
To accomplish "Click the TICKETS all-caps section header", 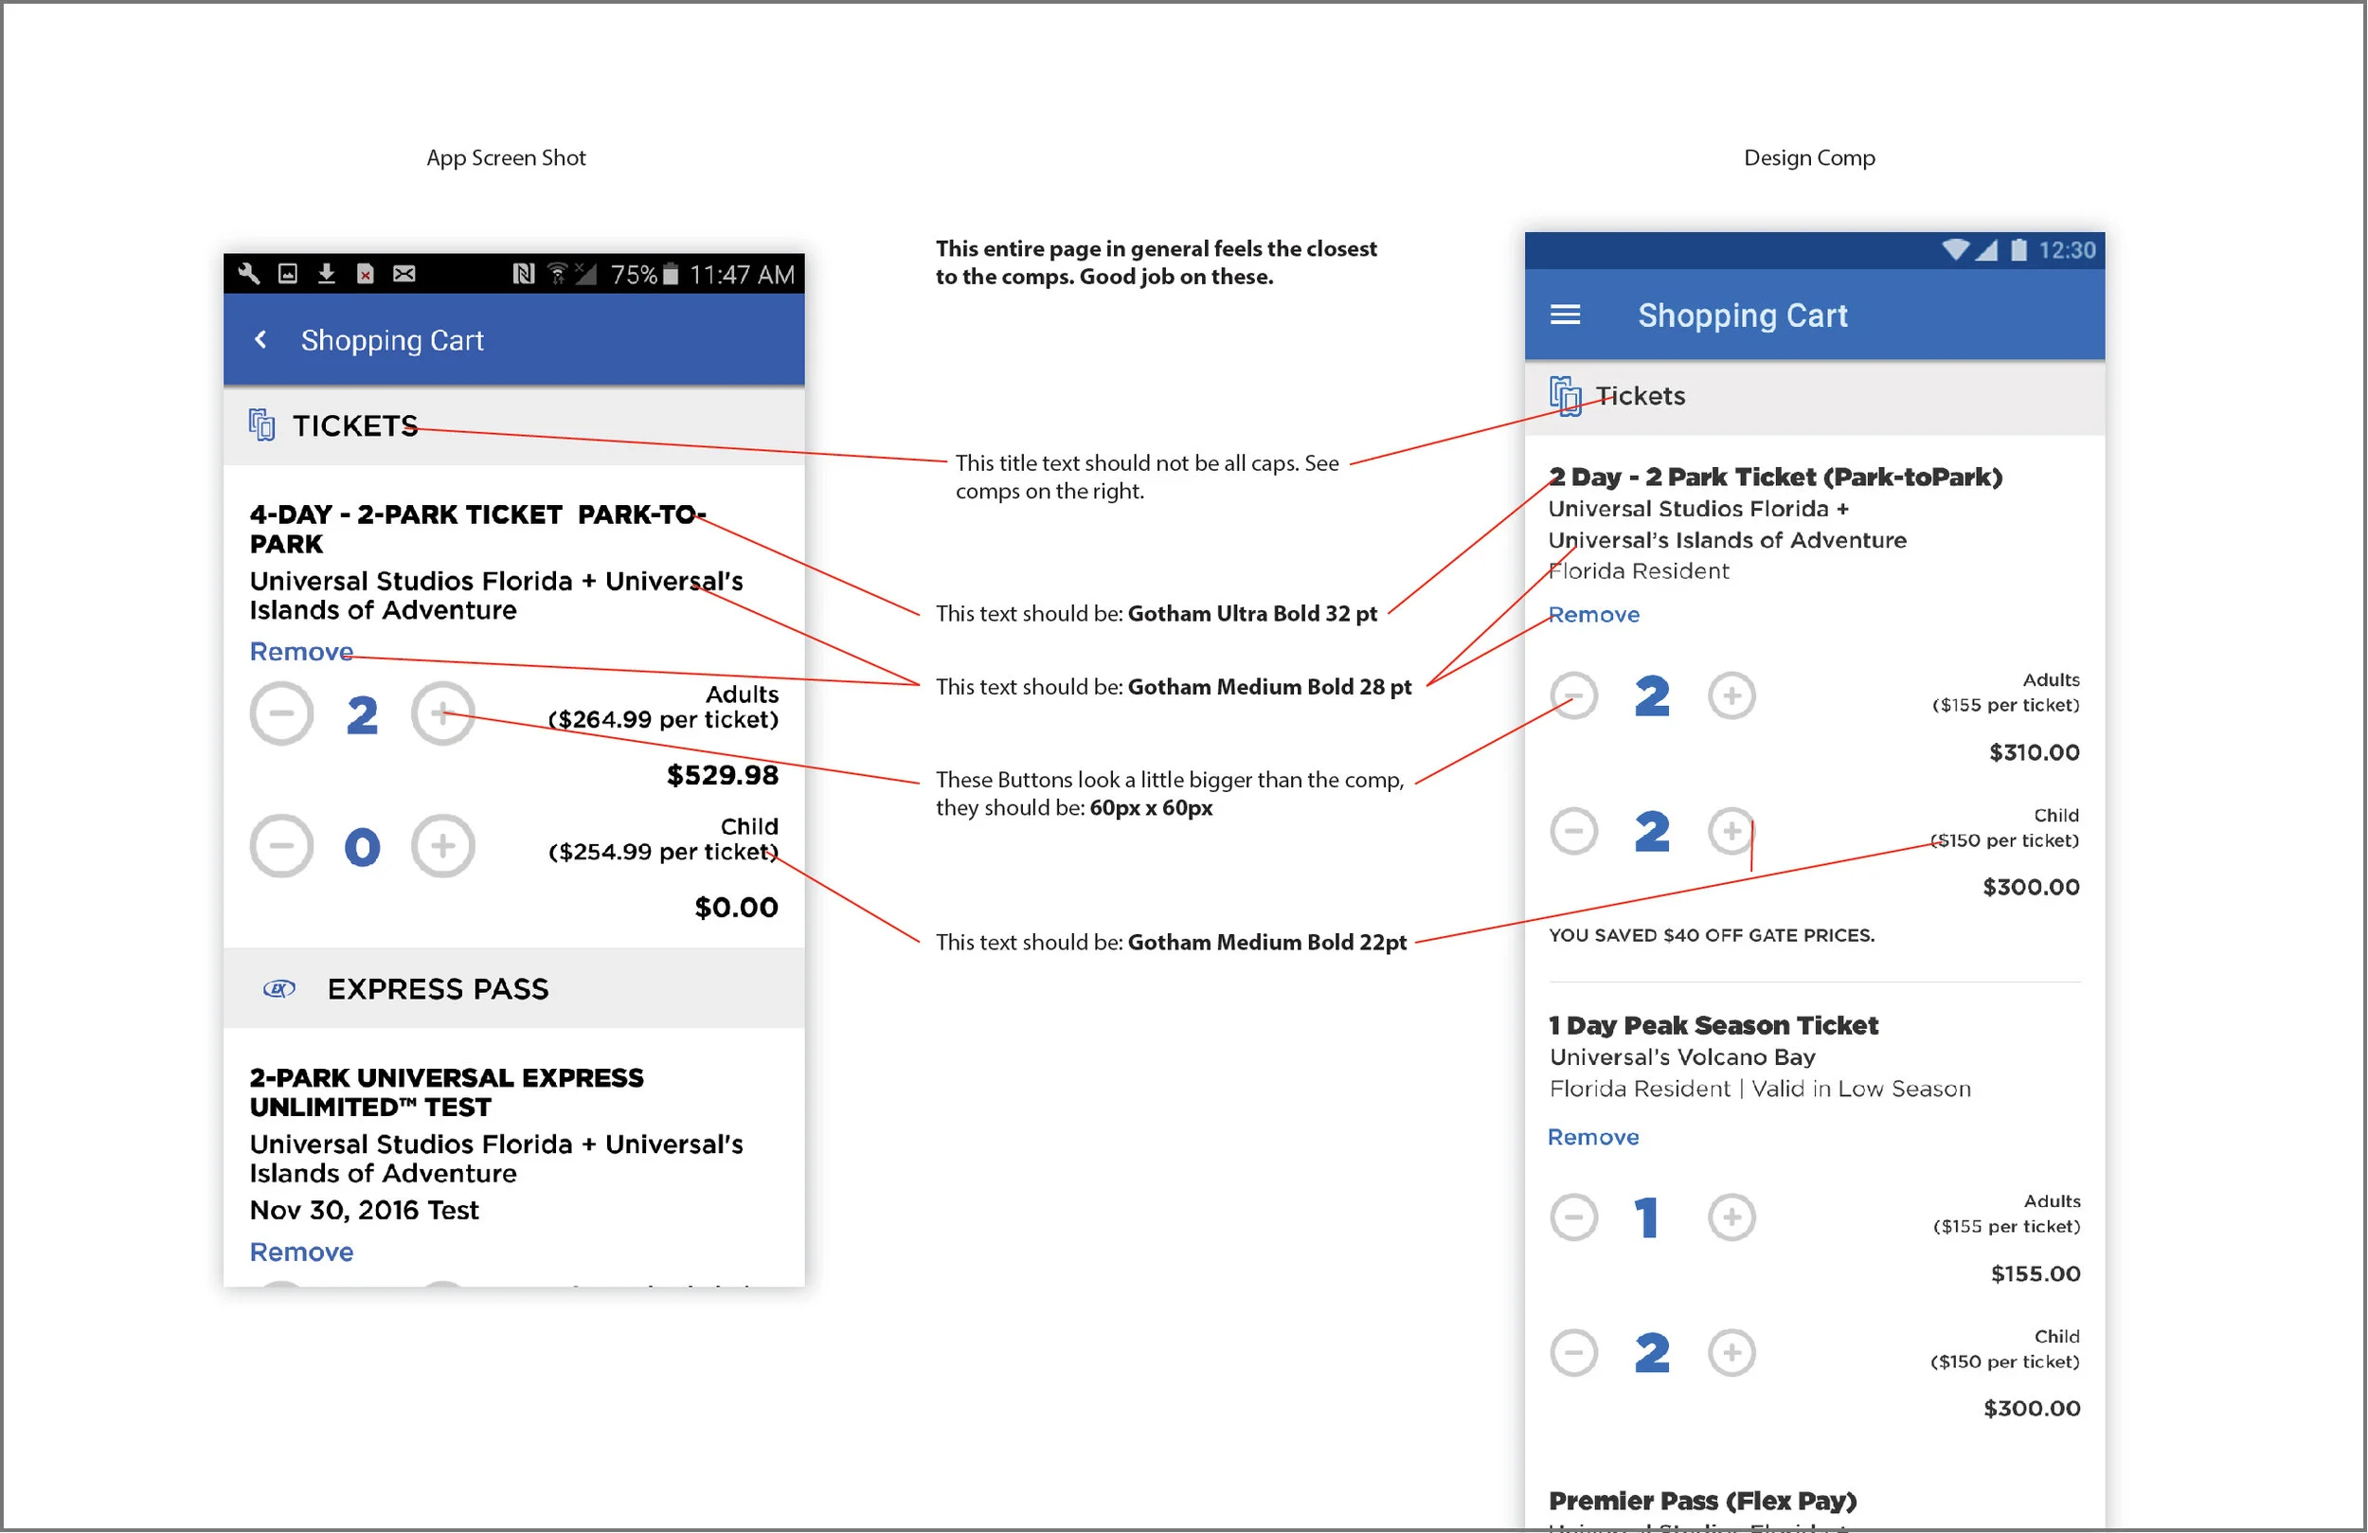I will point(355,426).
